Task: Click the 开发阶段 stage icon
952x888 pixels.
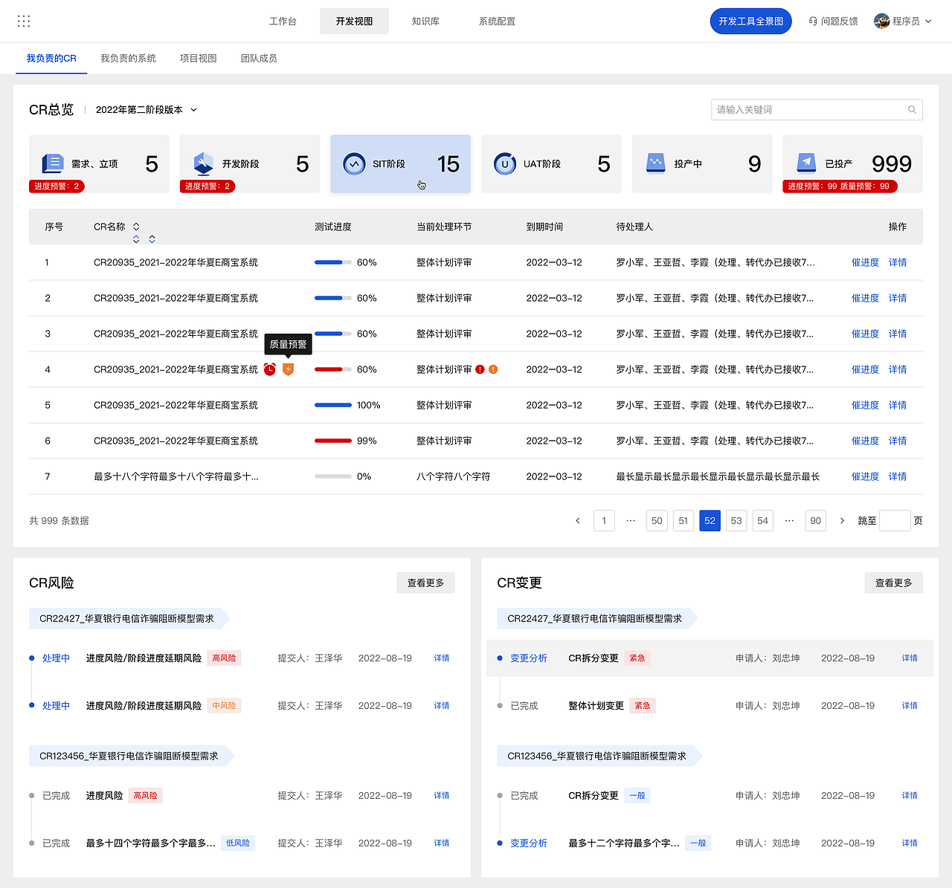Action: [x=204, y=163]
